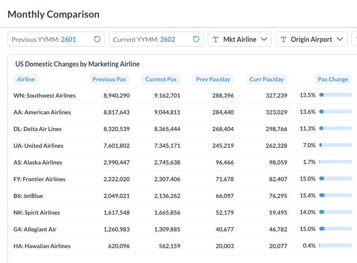Viewport: 357px width, 263px height.
Task: Click the text-type icon beside Origin Airport
Action: [x=284, y=39]
